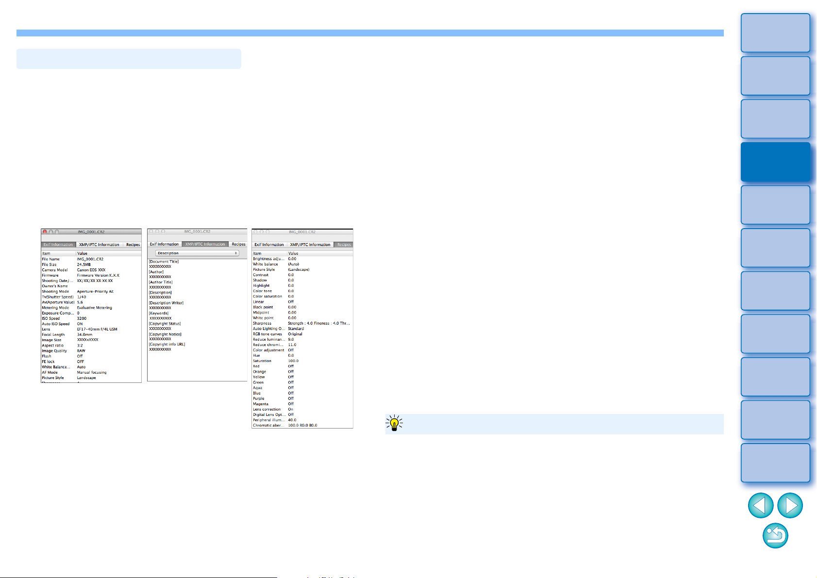
Task: Select the Hue row in Recipes
Action: coord(302,355)
